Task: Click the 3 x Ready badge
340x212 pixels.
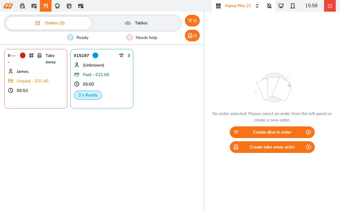Action: [x=88, y=95]
